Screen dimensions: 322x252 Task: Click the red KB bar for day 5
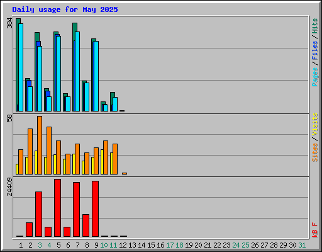coord(57,208)
